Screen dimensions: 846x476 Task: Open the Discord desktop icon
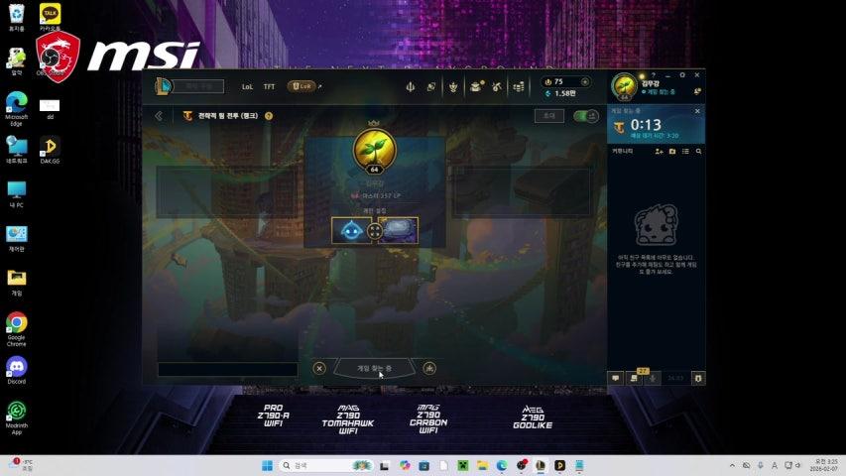17,370
